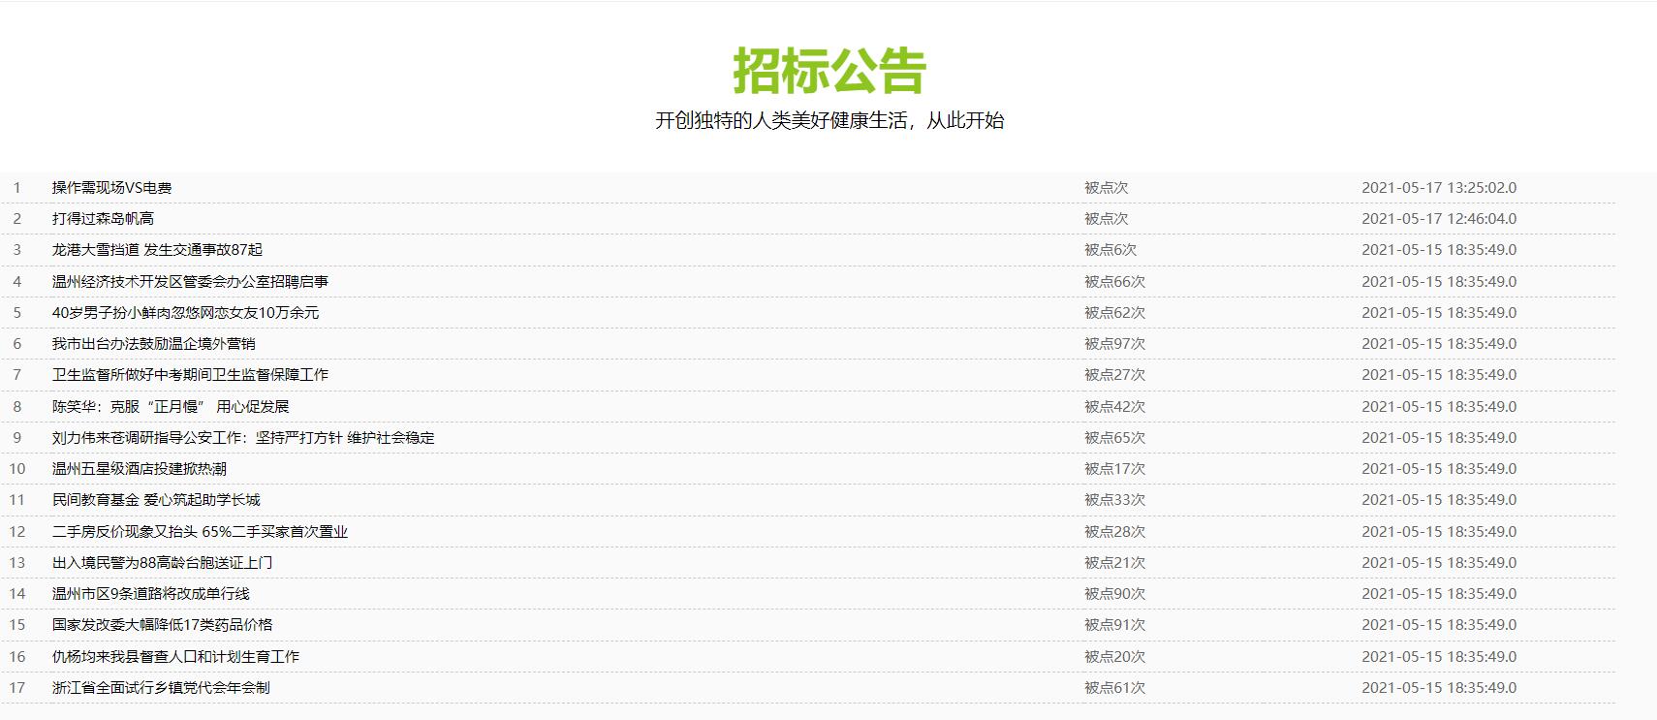Open 出入境民警为88高龄台胞送证上门
Screen dimensions: 1657x720
pos(162,563)
